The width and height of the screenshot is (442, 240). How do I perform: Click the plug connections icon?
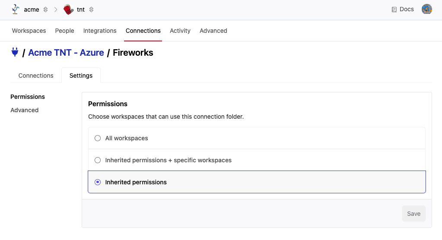pyautogui.click(x=15, y=53)
